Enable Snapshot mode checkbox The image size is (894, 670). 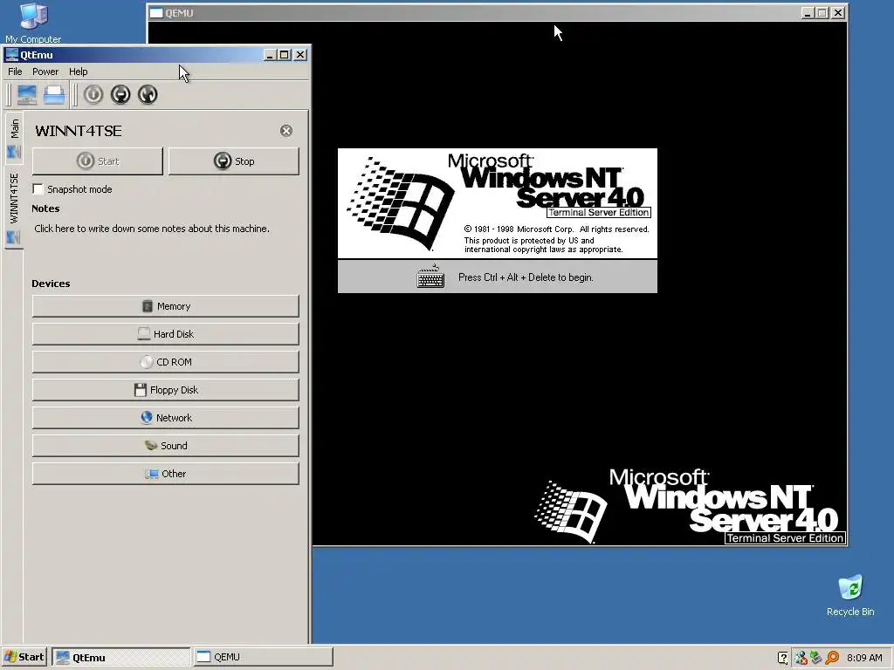(x=38, y=189)
